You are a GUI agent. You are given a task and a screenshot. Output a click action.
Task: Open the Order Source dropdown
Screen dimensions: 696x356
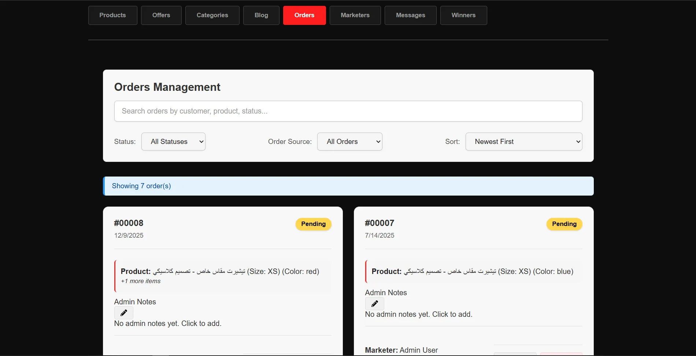click(x=350, y=142)
